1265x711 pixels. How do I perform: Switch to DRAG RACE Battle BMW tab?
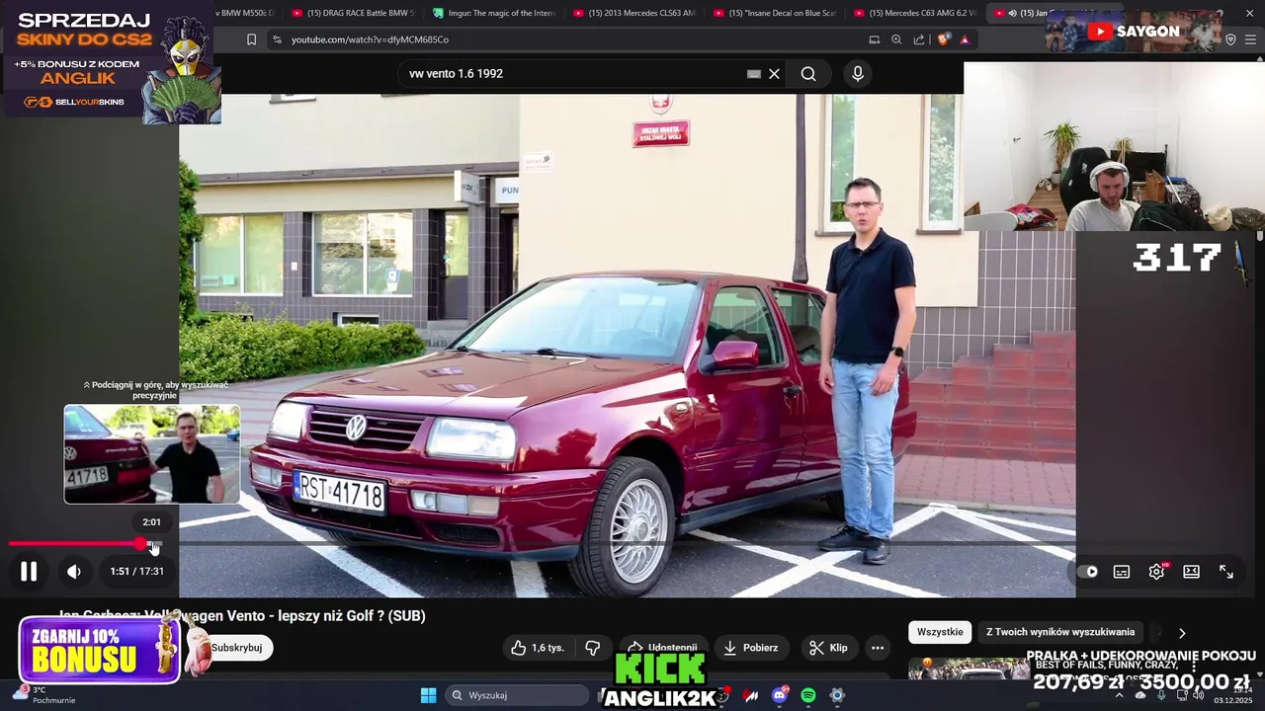click(x=354, y=13)
